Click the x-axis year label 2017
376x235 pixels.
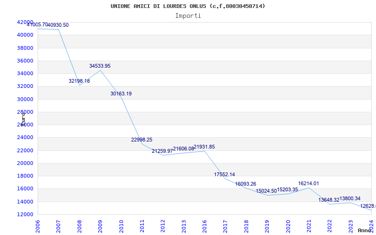click(226, 227)
